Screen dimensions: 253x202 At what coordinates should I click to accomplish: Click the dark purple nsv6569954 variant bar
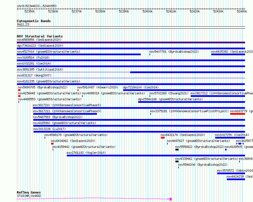pos(131,42)
